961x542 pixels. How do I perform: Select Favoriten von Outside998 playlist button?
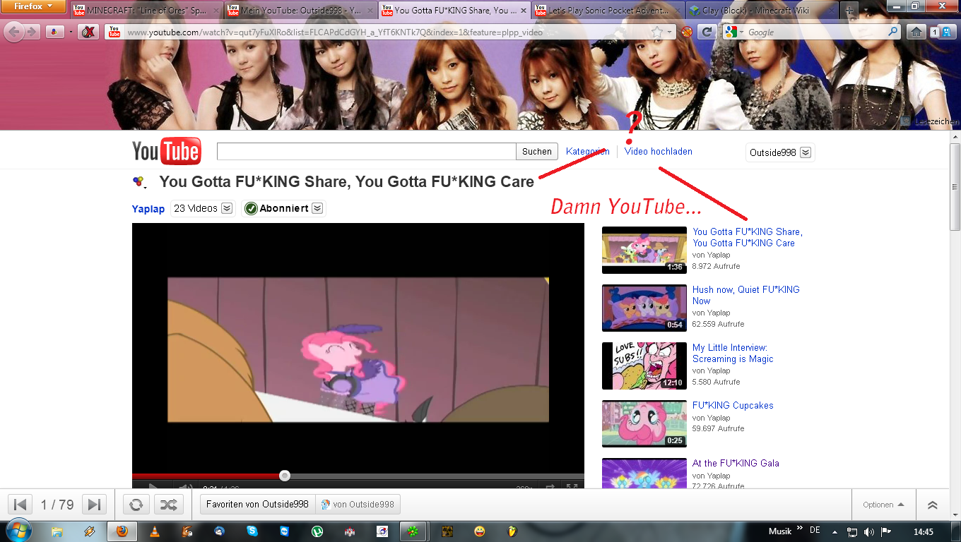[257, 505]
